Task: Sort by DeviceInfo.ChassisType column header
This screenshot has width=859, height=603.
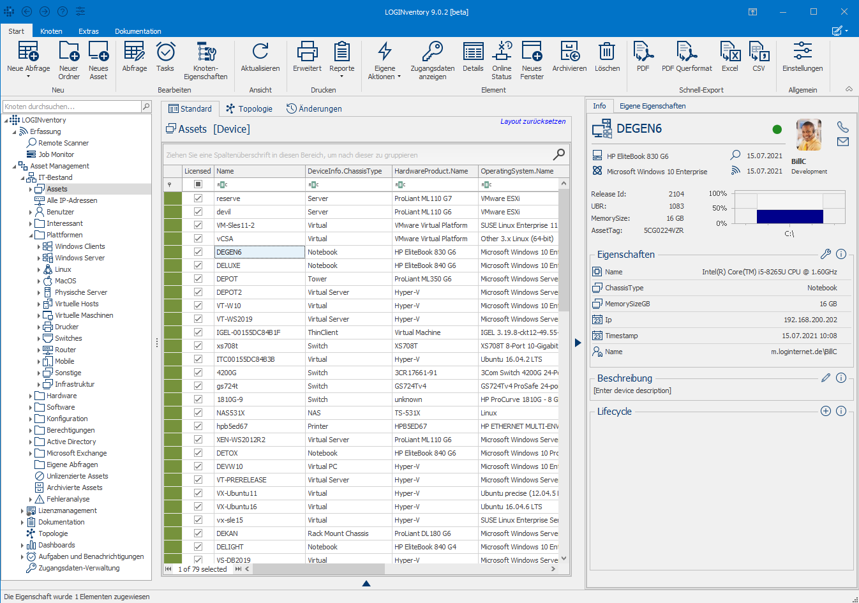Action: tap(348, 171)
